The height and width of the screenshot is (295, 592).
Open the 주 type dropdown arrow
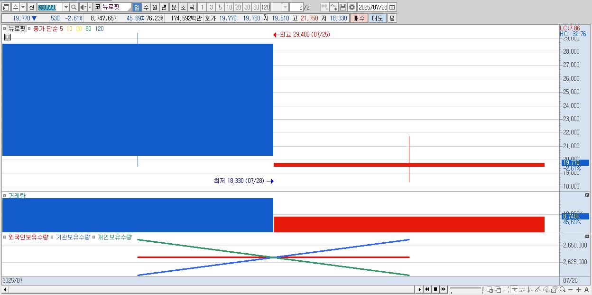(x=23, y=7)
